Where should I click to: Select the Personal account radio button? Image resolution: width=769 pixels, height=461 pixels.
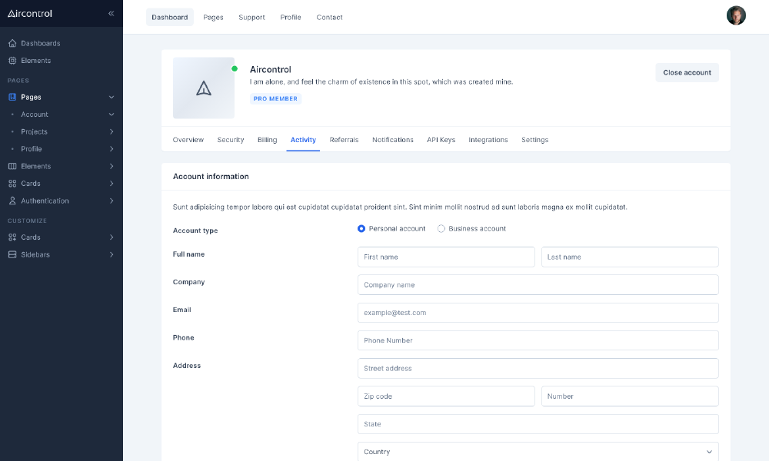[361, 229]
